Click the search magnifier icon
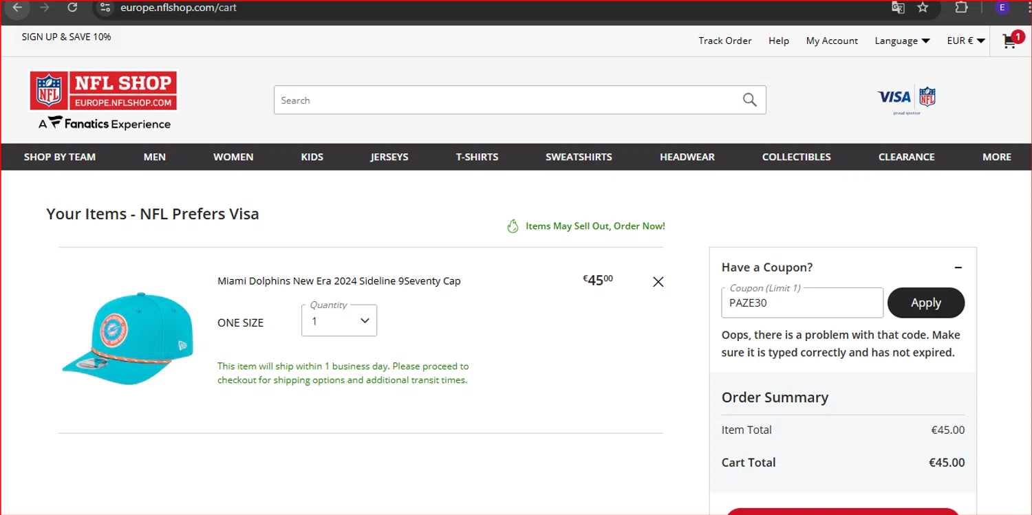The width and height of the screenshot is (1032, 515). tap(750, 100)
